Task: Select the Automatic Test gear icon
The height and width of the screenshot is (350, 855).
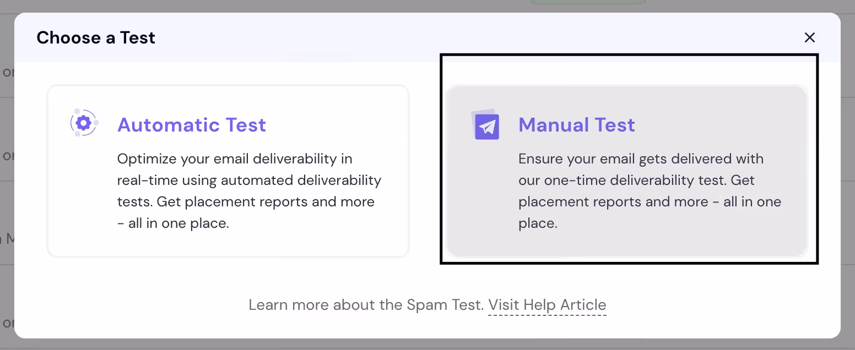Action: coord(84,123)
